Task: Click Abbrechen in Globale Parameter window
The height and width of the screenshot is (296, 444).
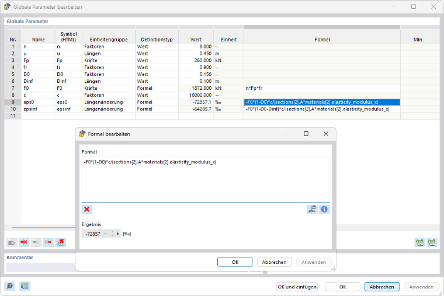Action: (x=381, y=287)
